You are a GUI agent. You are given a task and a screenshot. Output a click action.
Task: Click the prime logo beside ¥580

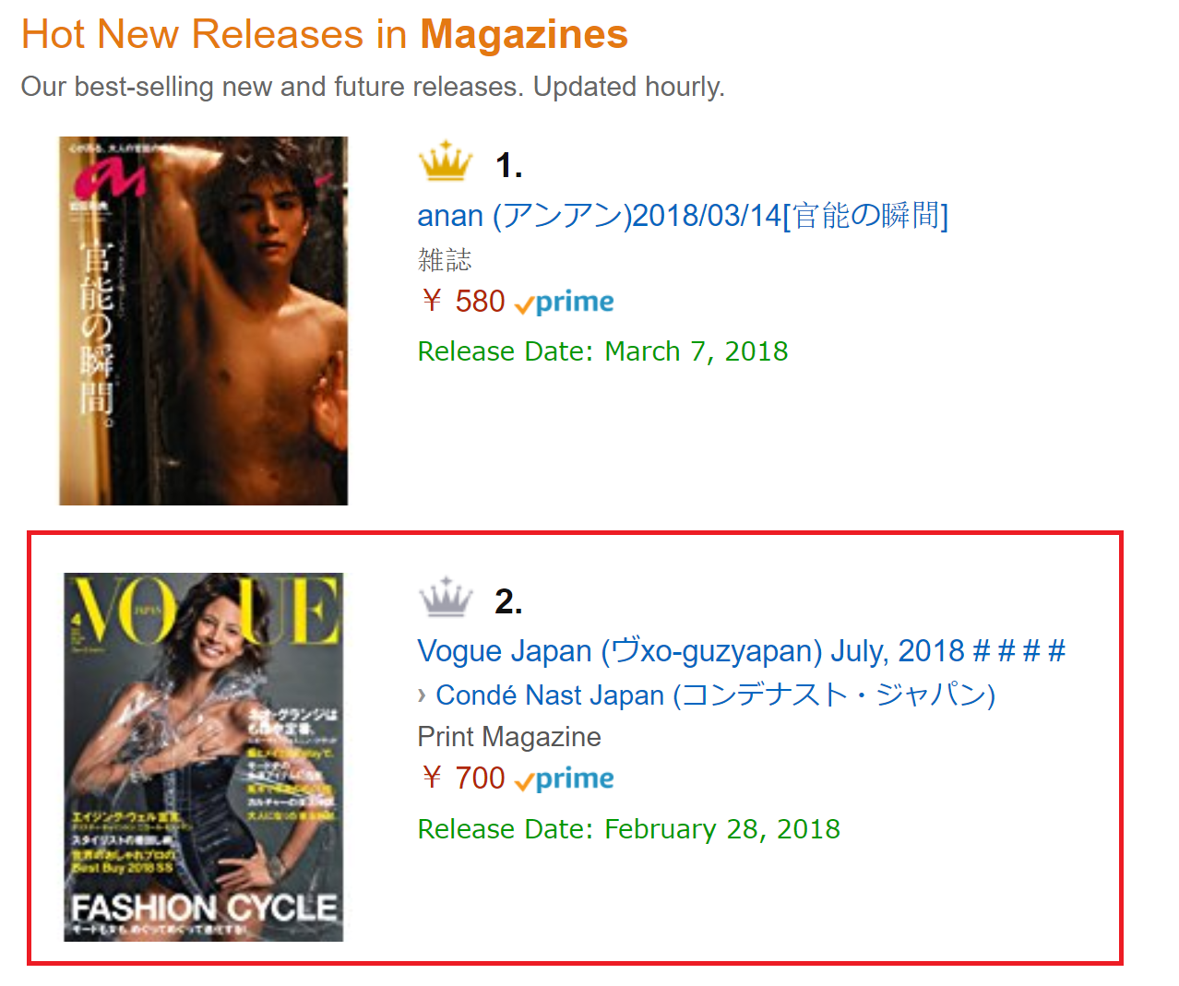(565, 302)
